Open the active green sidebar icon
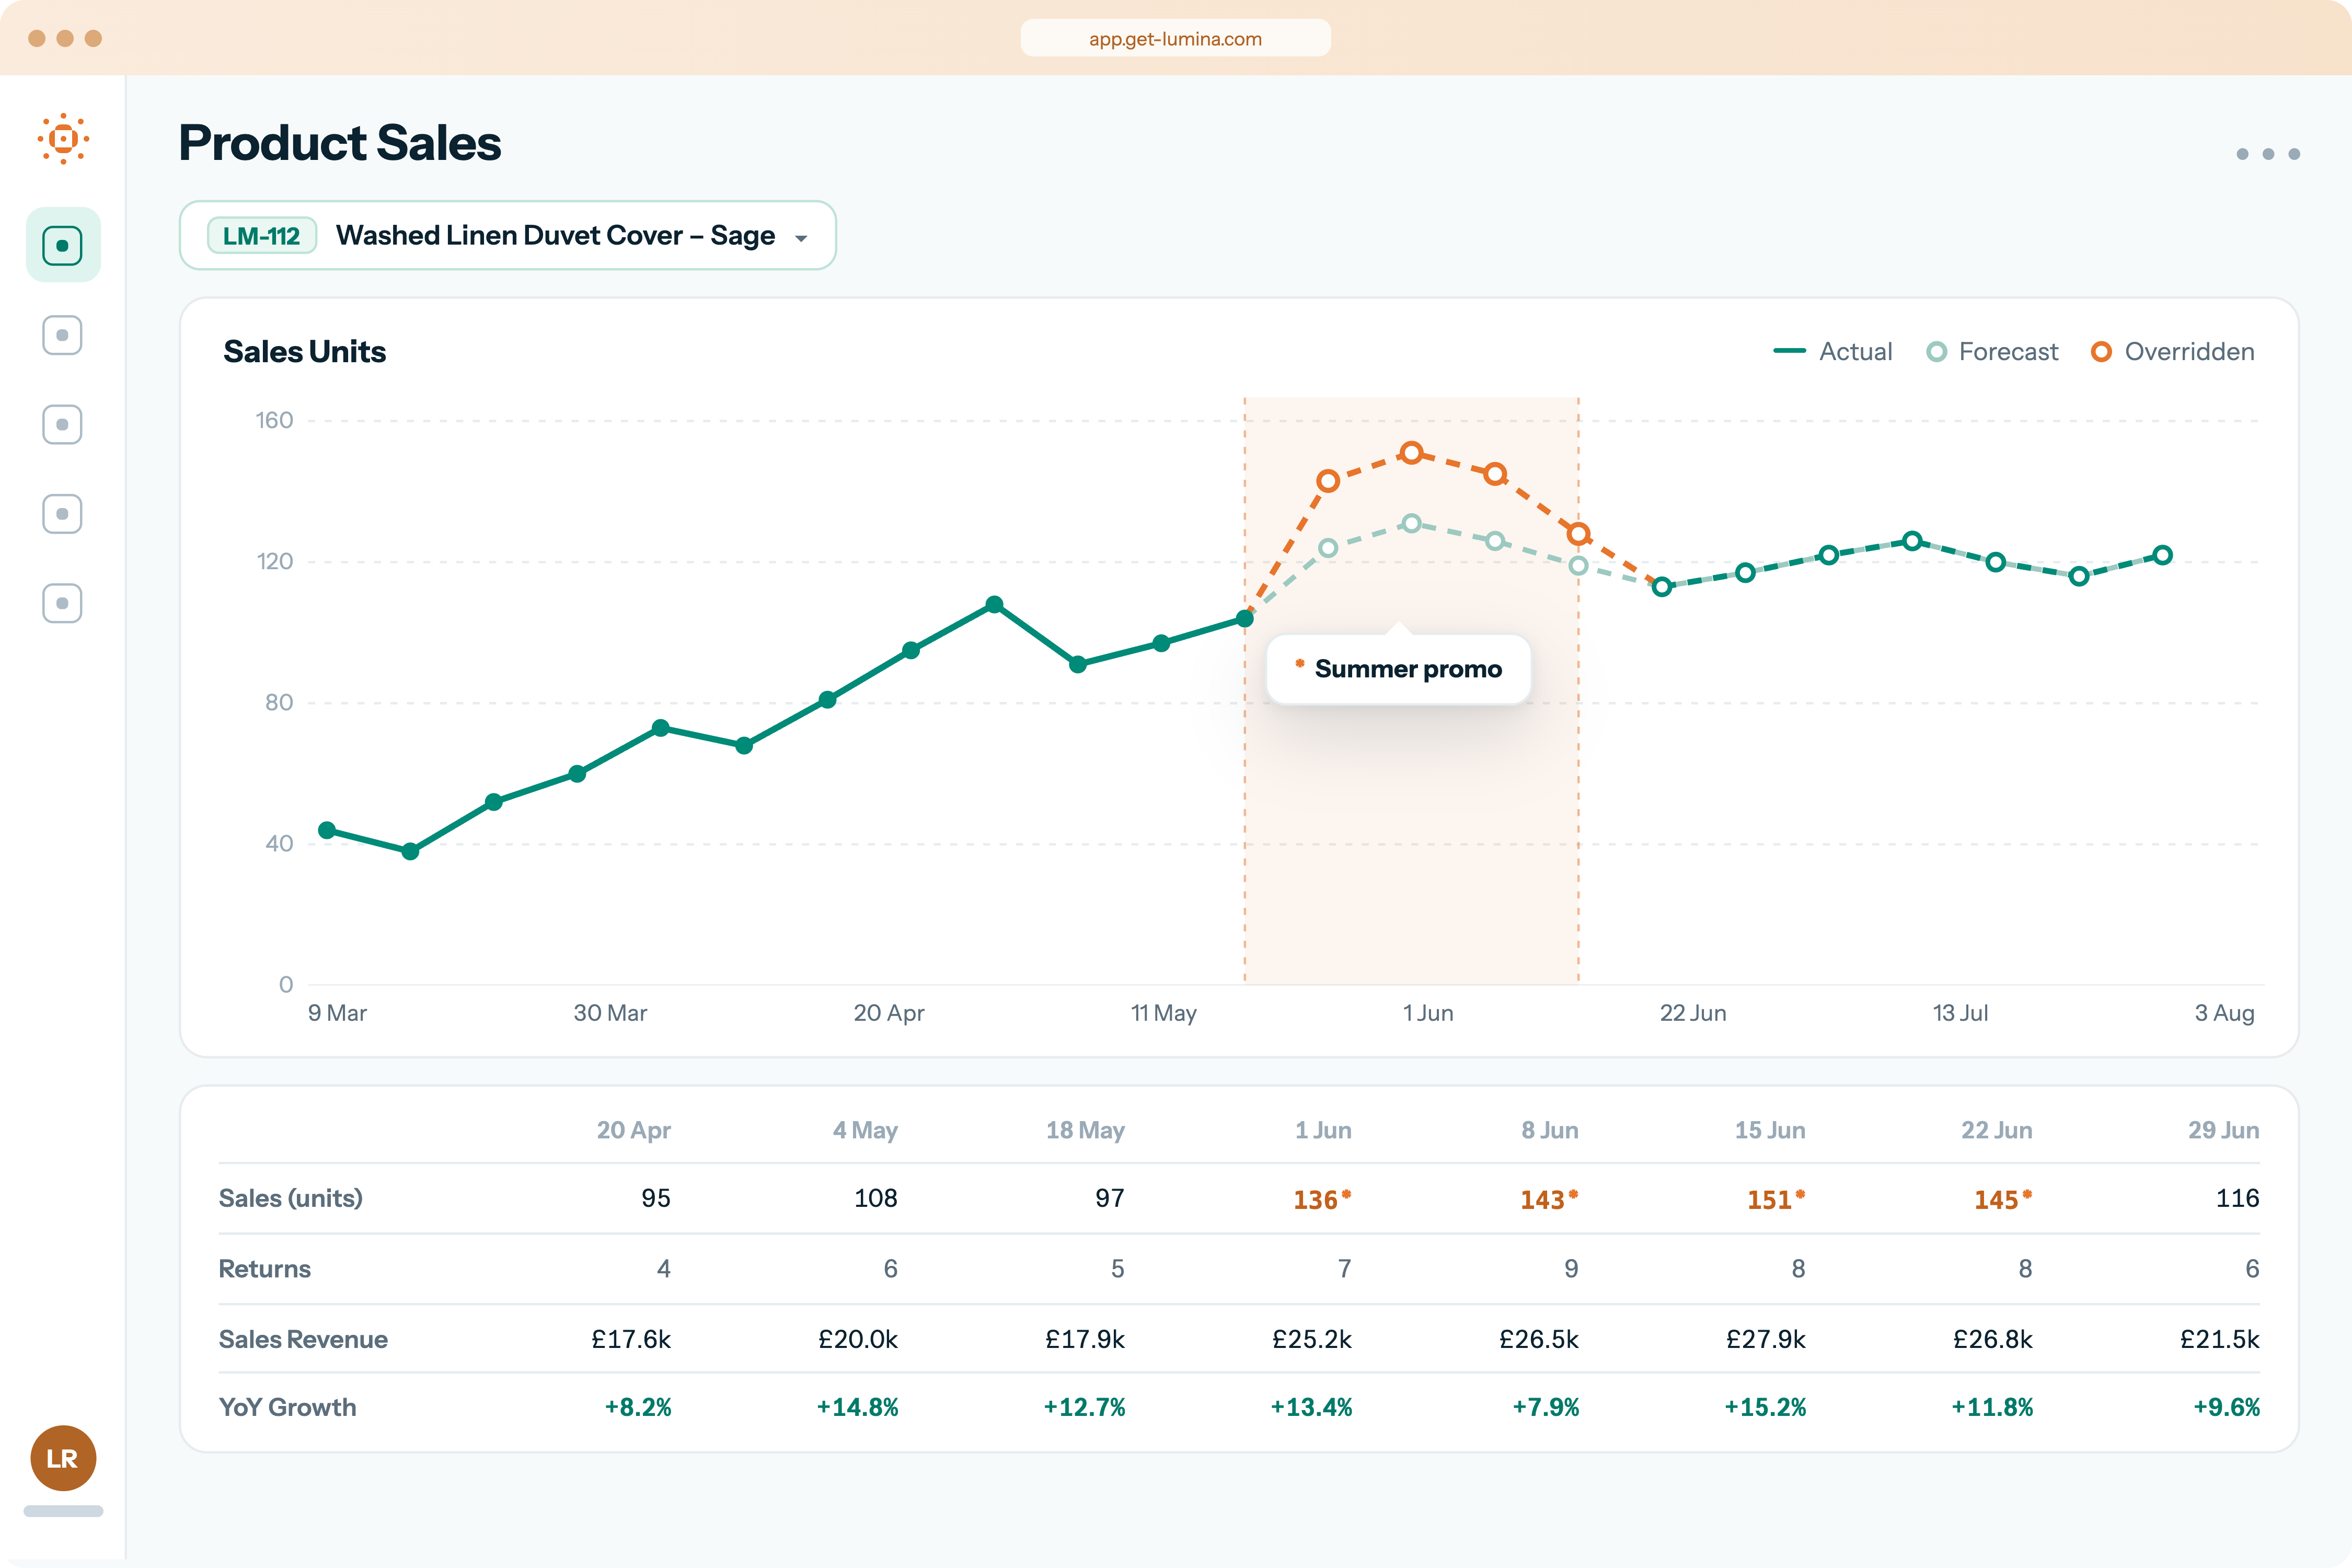2352x1568 pixels. pyautogui.click(x=63, y=245)
